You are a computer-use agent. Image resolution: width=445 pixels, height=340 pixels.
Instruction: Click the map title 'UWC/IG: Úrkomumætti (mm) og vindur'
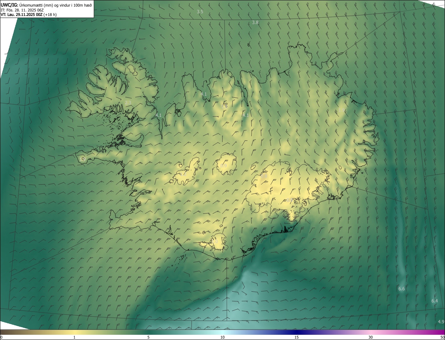pyautogui.click(x=46, y=5)
